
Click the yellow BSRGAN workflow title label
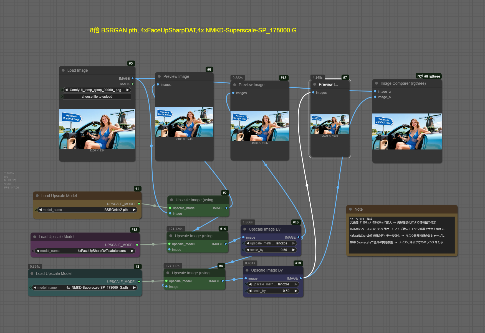(193, 30)
